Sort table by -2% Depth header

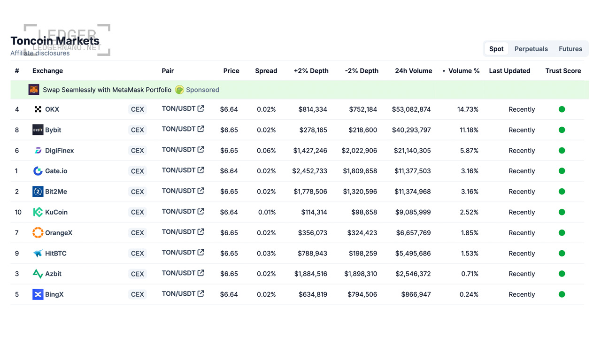(362, 71)
